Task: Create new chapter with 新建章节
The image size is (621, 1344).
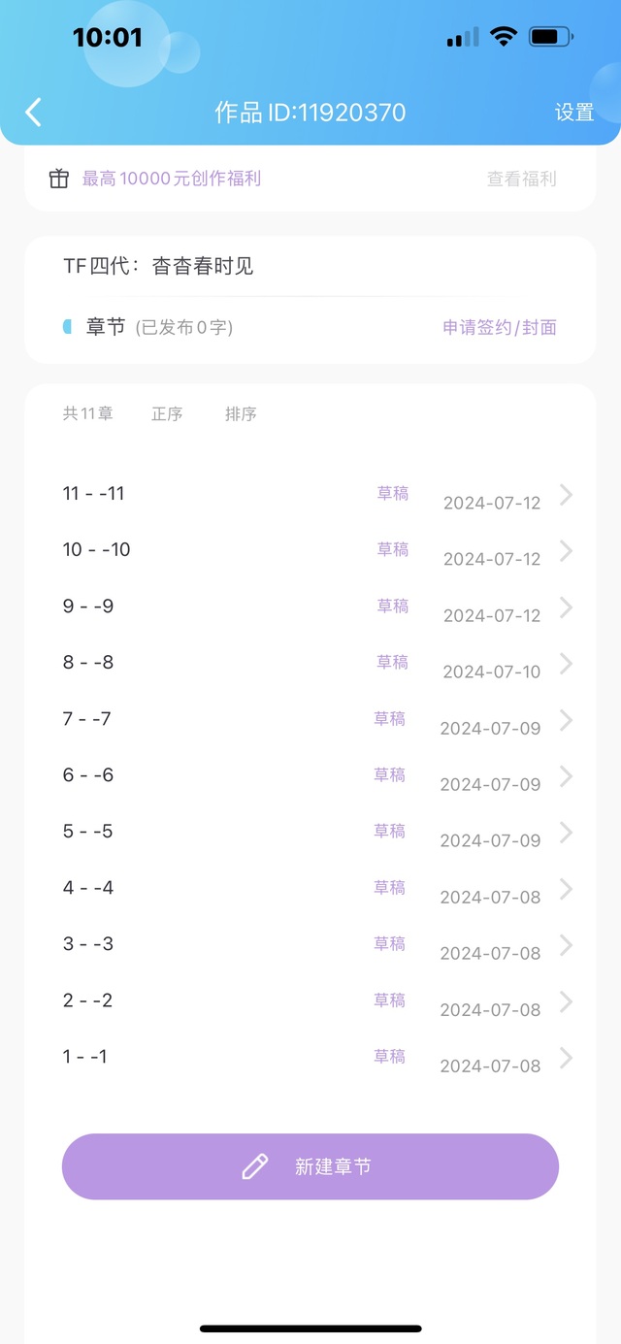Action: pyautogui.click(x=310, y=1166)
